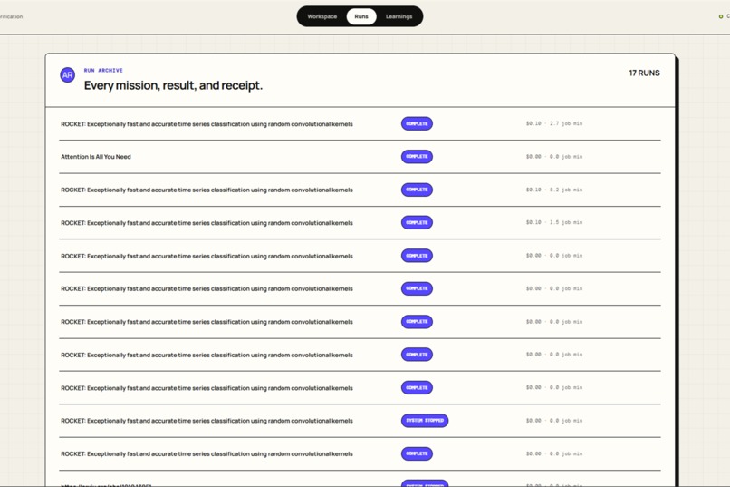Click the System Stopped badge on ROCKET run
The height and width of the screenshot is (487, 730).
(x=425, y=421)
